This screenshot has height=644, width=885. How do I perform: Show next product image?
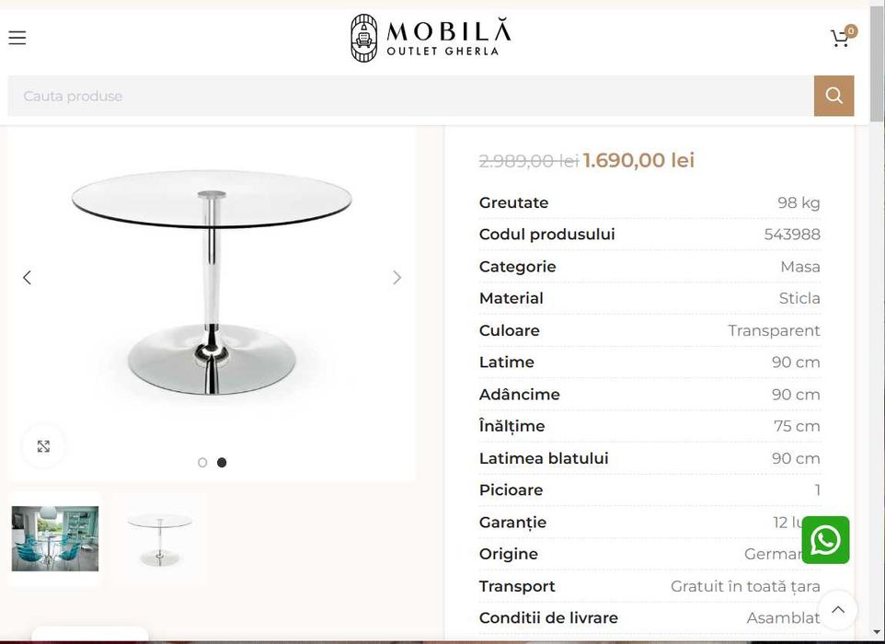point(397,278)
